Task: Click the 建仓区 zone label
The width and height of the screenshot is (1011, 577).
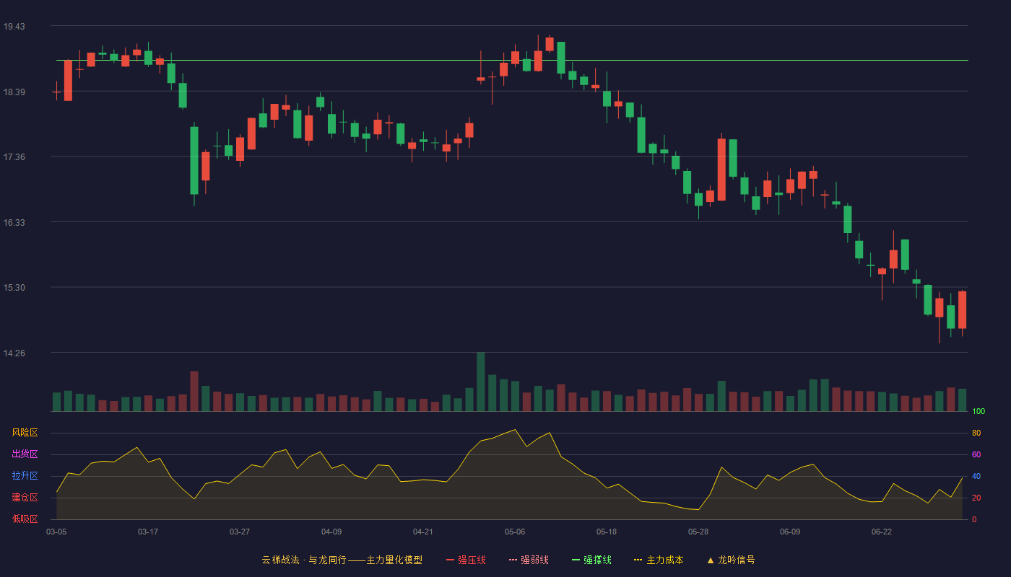Action: coord(25,498)
